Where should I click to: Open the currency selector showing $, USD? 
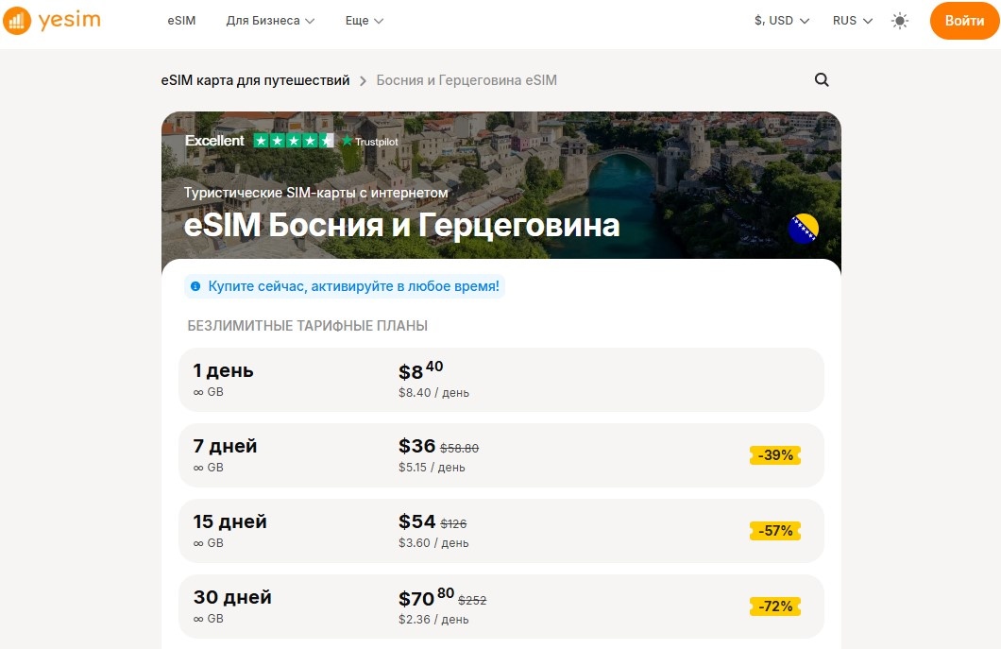pyautogui.click(x=781, y=20)
